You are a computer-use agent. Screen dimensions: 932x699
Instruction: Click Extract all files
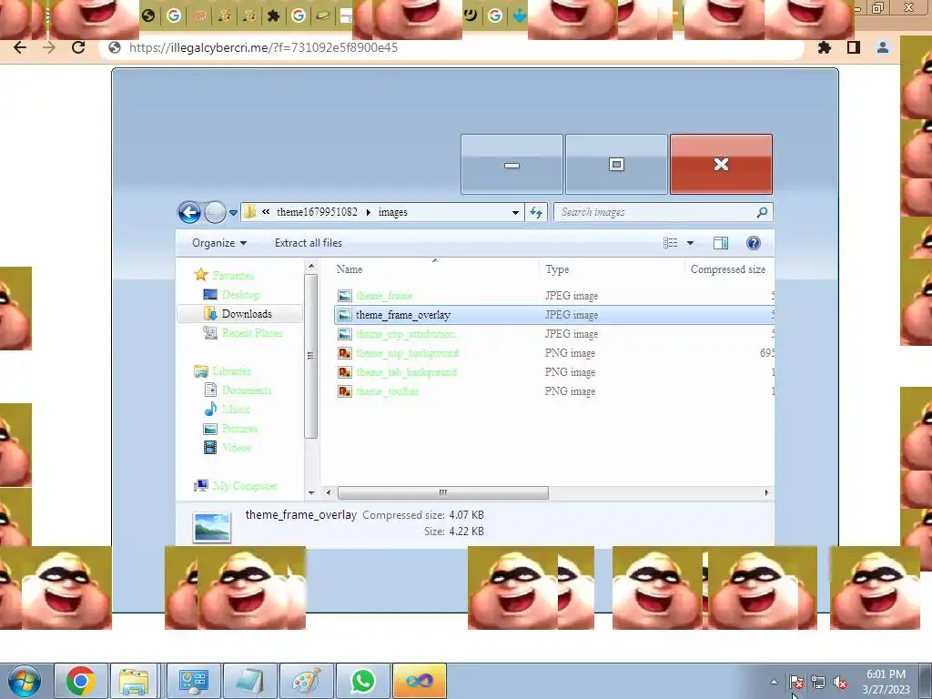pos(308,243)
